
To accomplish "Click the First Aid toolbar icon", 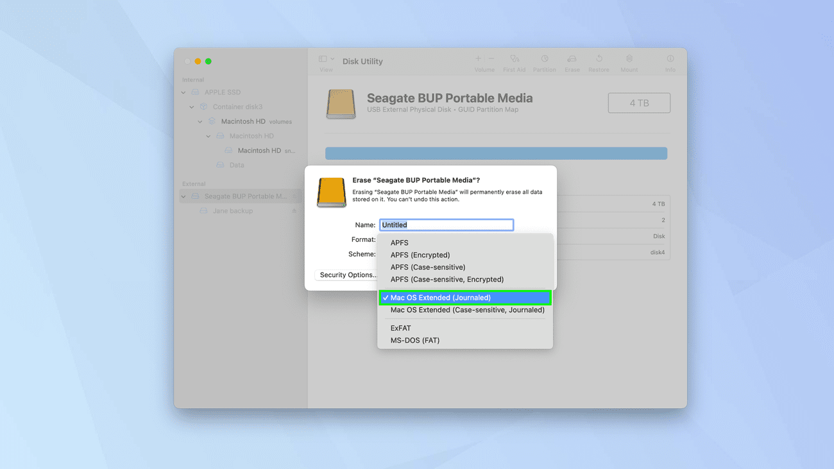I will 514,59.
